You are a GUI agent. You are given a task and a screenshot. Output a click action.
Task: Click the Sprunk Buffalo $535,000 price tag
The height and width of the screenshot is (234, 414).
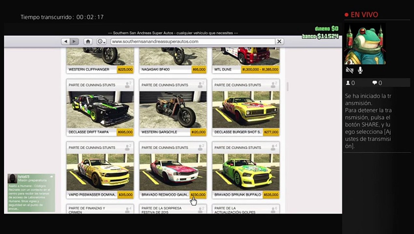[x=271, y=195]
